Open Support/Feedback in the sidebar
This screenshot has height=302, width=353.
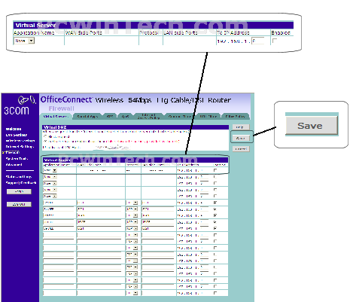[21, 183]
